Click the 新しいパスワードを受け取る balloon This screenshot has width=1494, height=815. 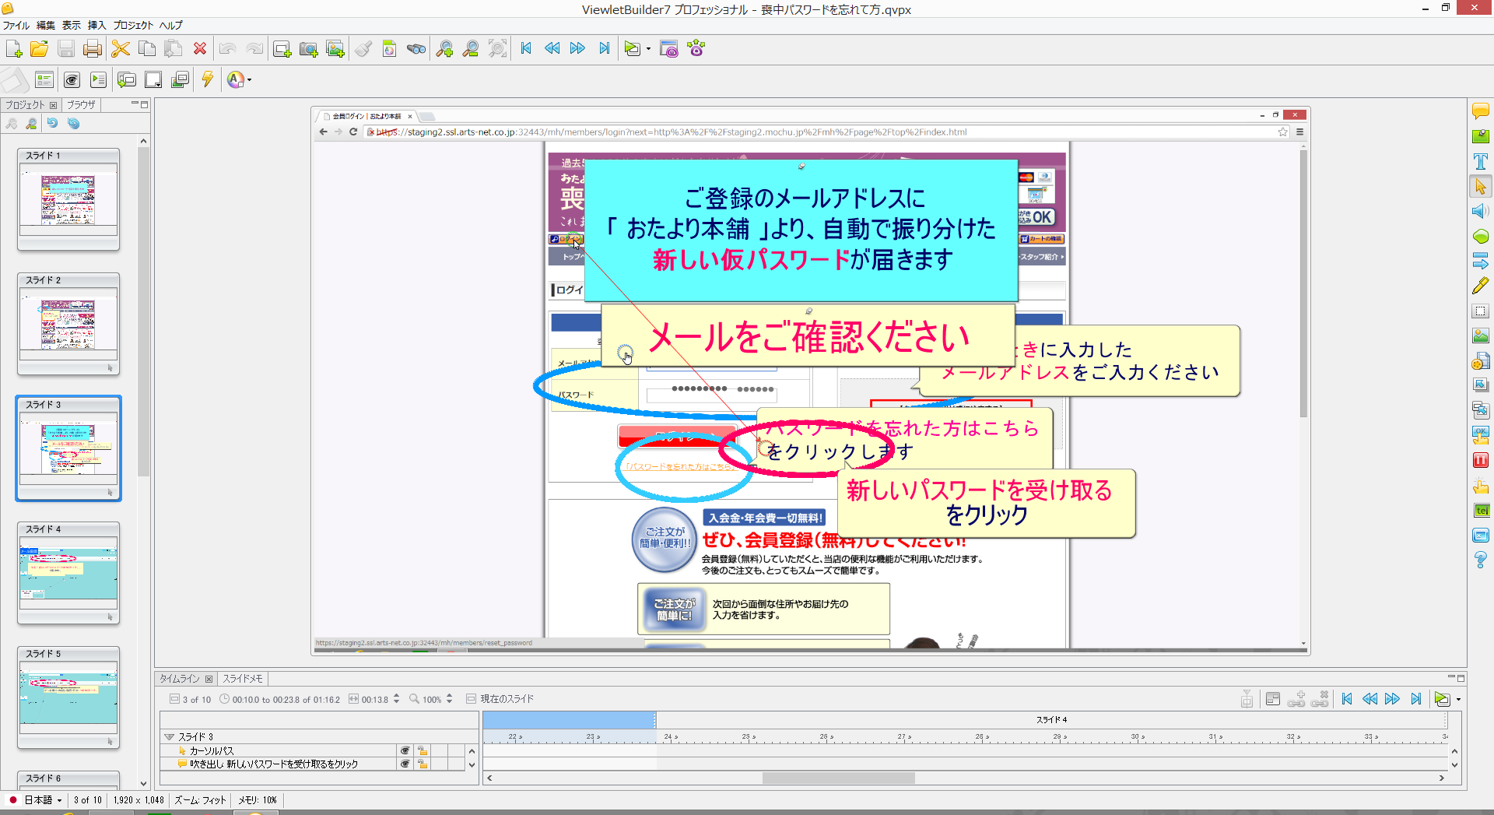[985, 502]
